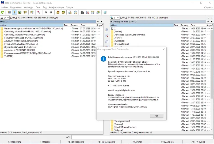Open the Выделение menu
Screen dimensions: 214x144
(x=16, y=7)
